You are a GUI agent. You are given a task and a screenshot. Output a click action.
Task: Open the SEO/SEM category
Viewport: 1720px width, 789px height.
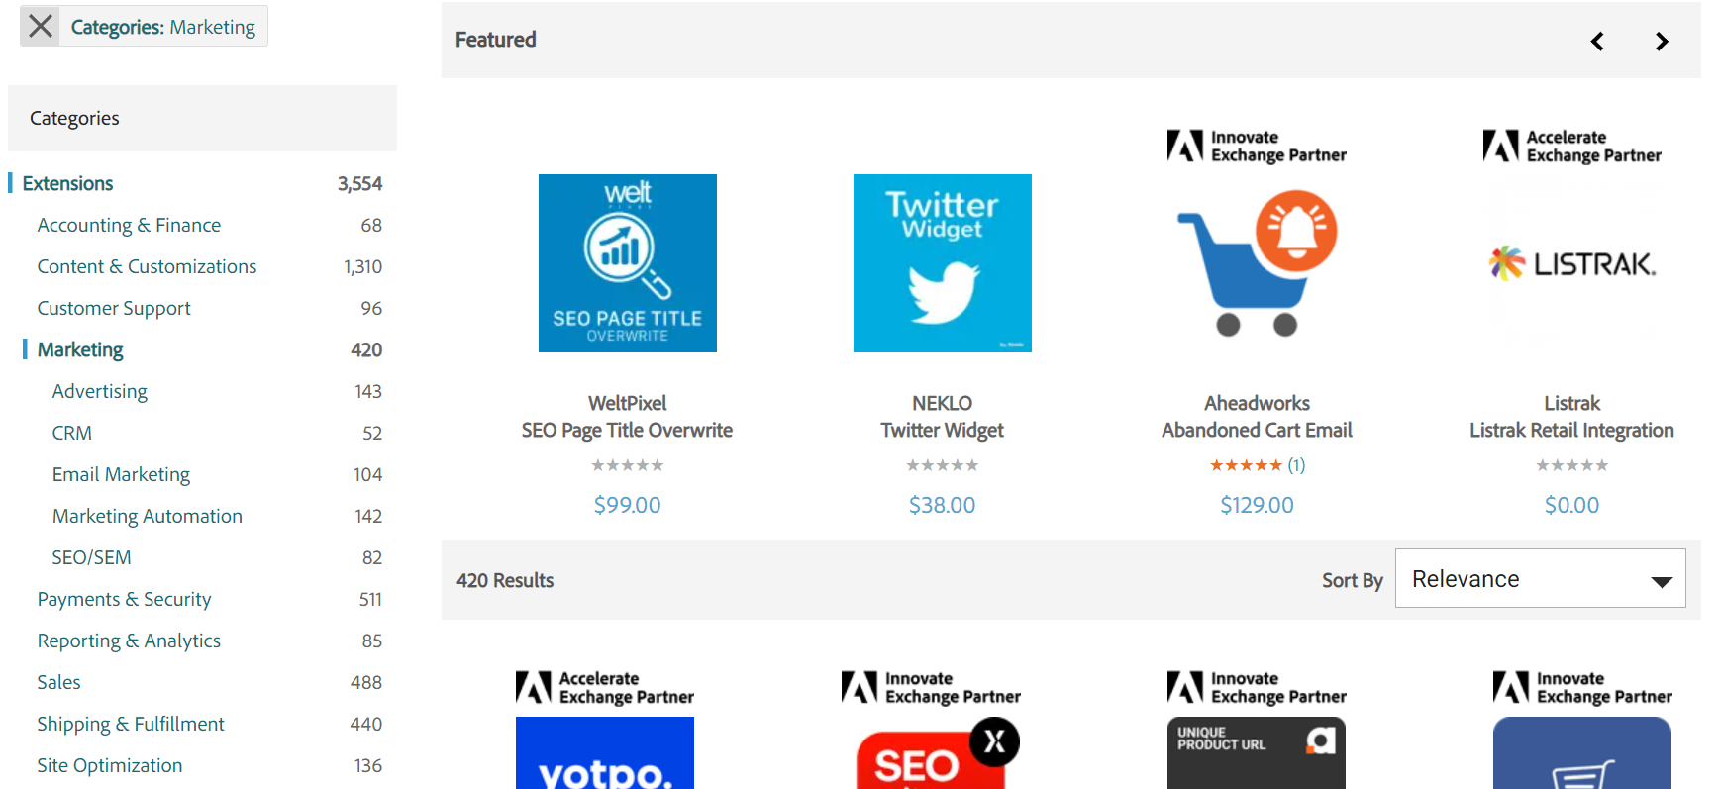[x=91, y=556]
